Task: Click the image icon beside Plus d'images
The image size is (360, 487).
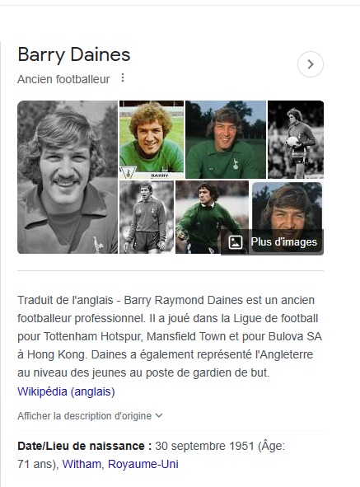Action: (235, 242)
